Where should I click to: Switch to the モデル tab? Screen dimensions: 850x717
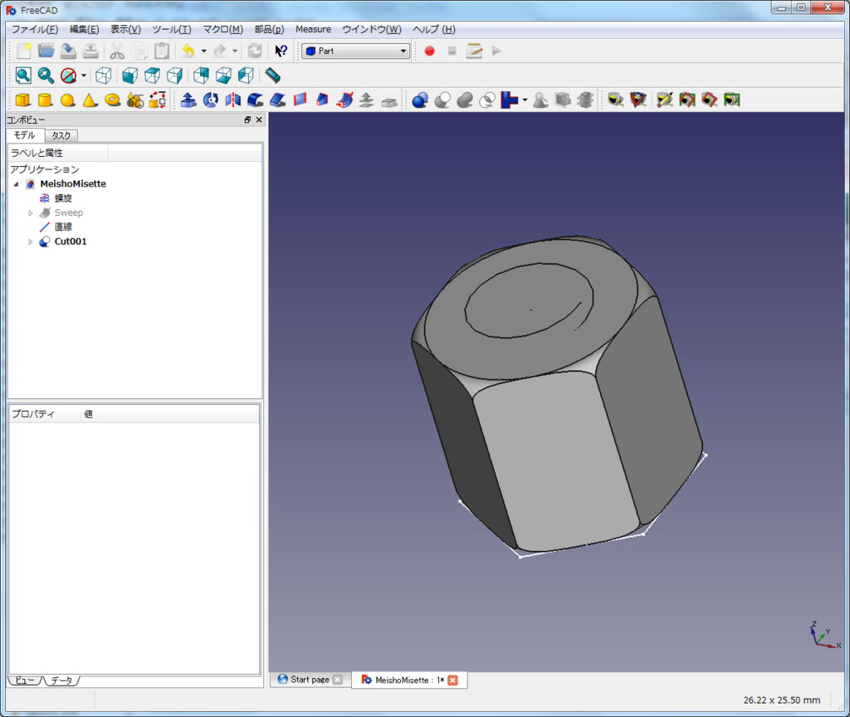point(25,135)
